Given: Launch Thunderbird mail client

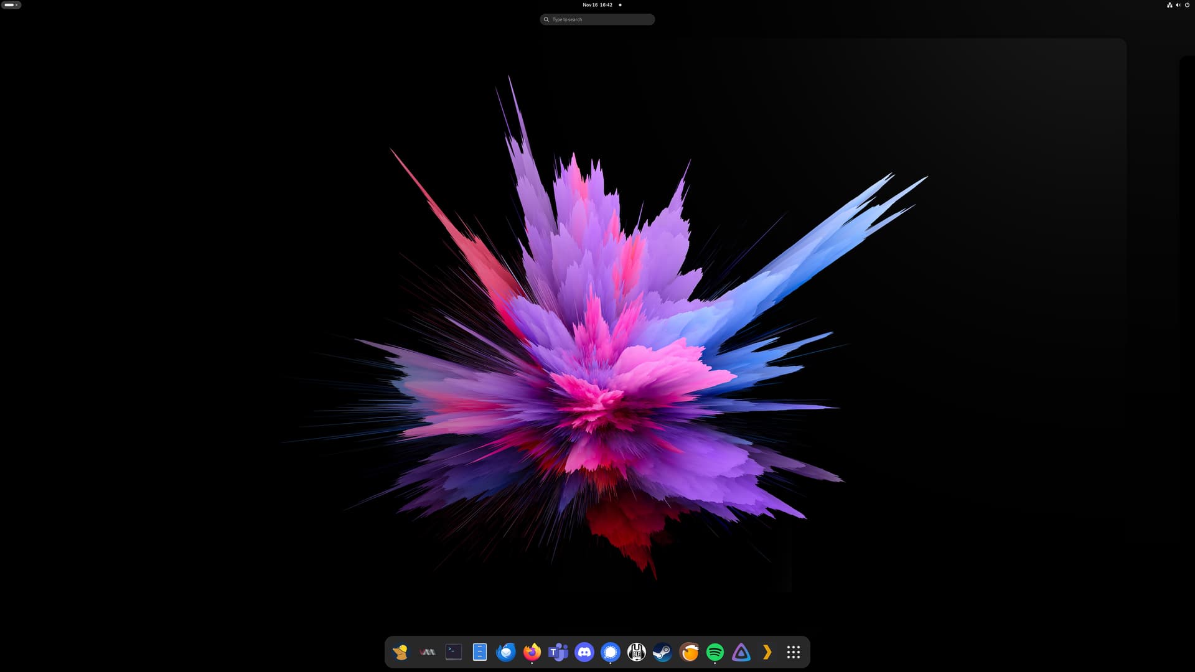Looking at the screenshot, I should pyautogui.click(x=505, y=652).
